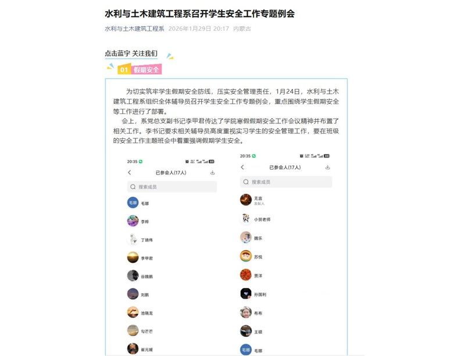Click the right 搜索成员 search field
Image resolution: width=465 pixels, height=356 pixels.
pos(286,181)
